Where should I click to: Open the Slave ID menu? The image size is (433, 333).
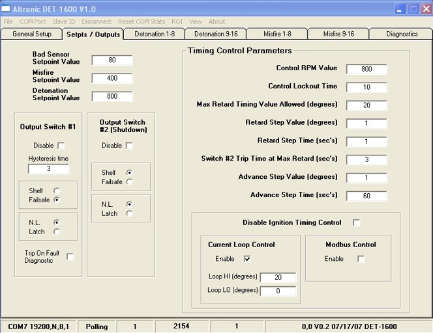(64, 21)
